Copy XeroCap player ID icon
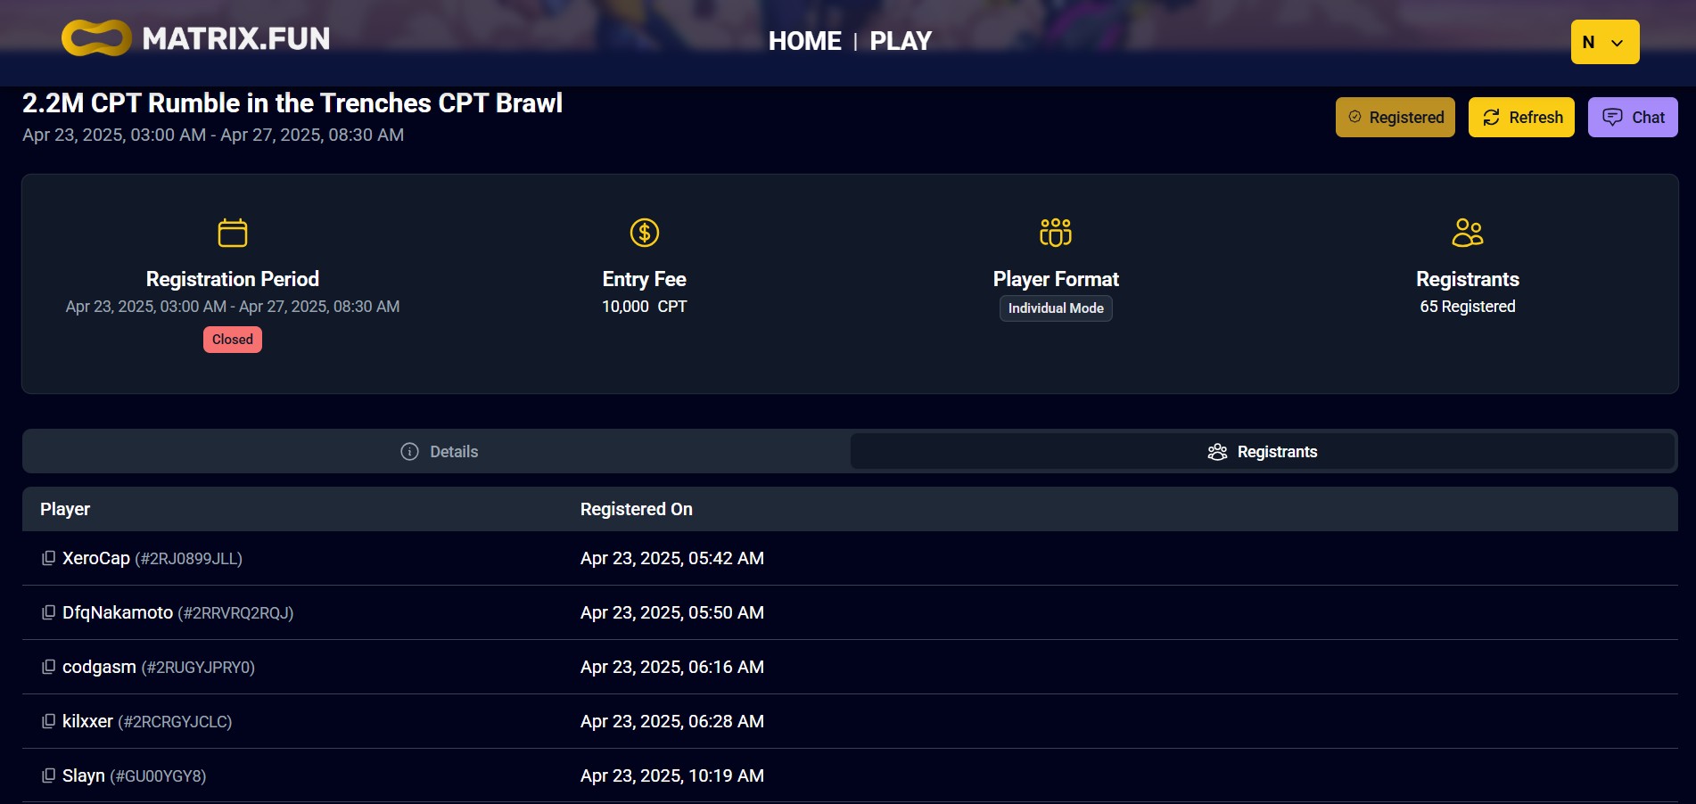 (x=48, y=558)
